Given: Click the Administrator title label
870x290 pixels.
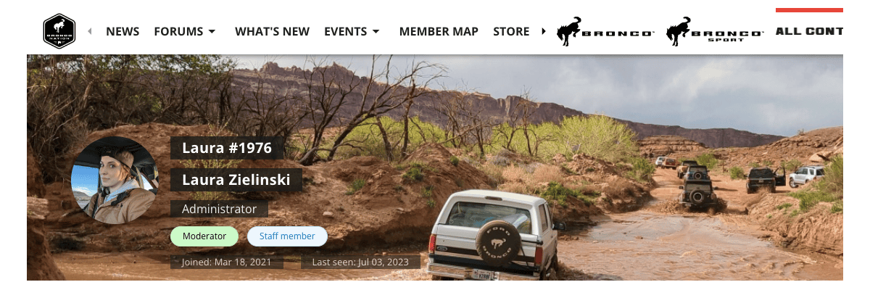Looking at the screenshot, I should tap(219, 209).
